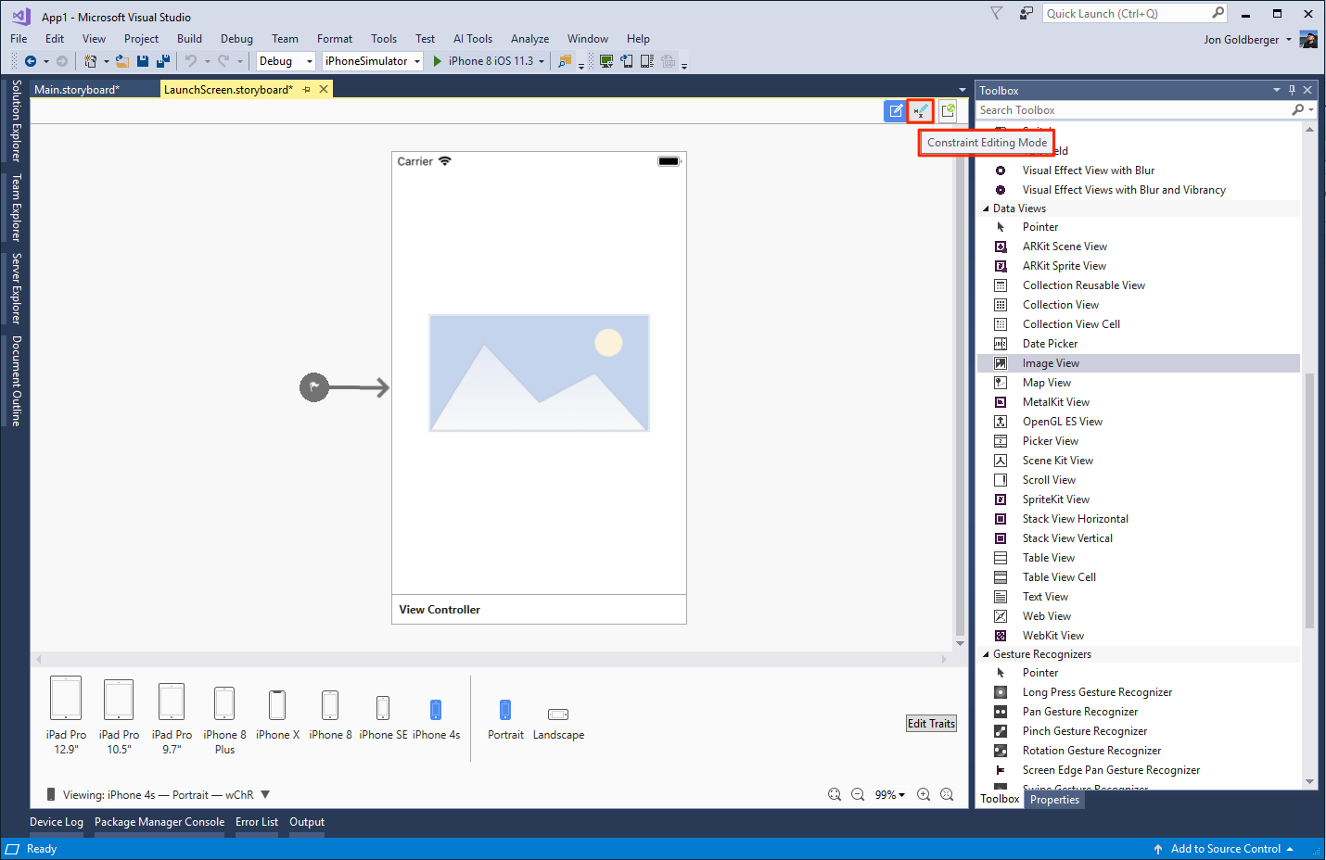Open the iPhone 8 iOS 11.3 target dropdown
The width and height of the screenshot is (1326, 860).
point(542,61)
